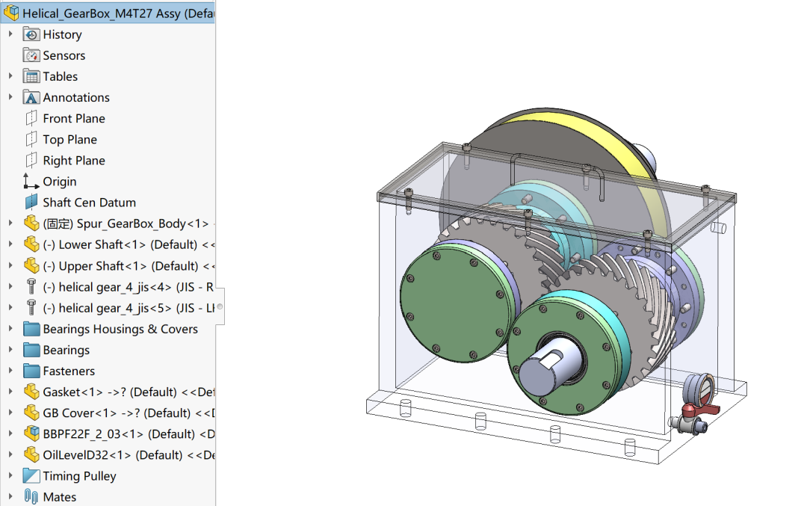807x506 pixels.
Task: Click the Timing Pulley pattern icon
Action: [31, 476]
